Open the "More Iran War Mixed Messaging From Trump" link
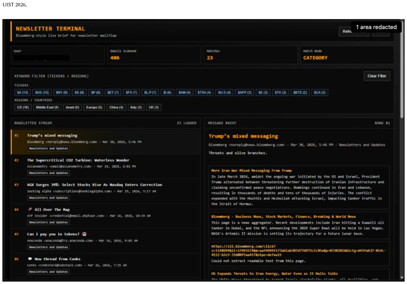 (x=251, y=171)
